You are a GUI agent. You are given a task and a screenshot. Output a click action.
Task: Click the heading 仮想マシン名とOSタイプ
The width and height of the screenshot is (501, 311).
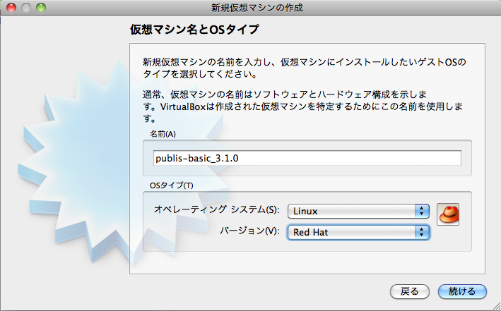tap(194, 30)
